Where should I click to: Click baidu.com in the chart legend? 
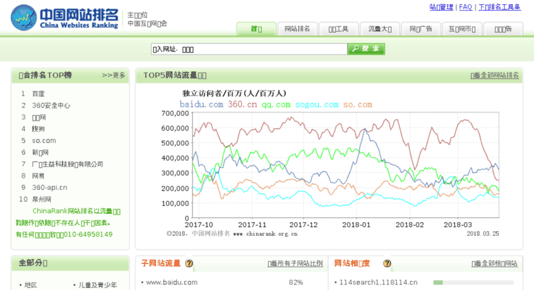point(201,105)
